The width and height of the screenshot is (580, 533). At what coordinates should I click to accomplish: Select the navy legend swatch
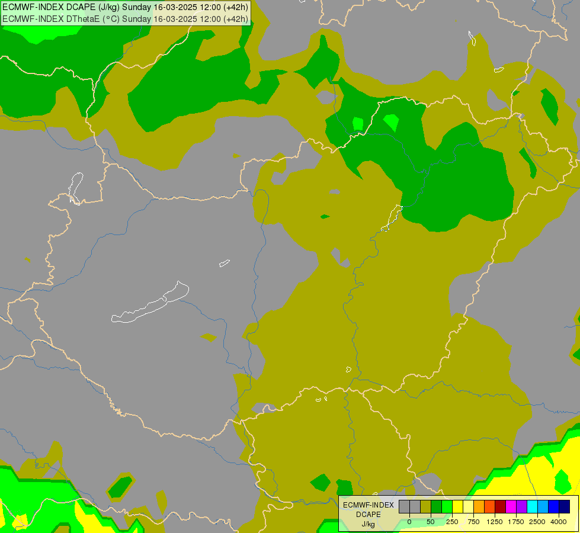point(564,507)
